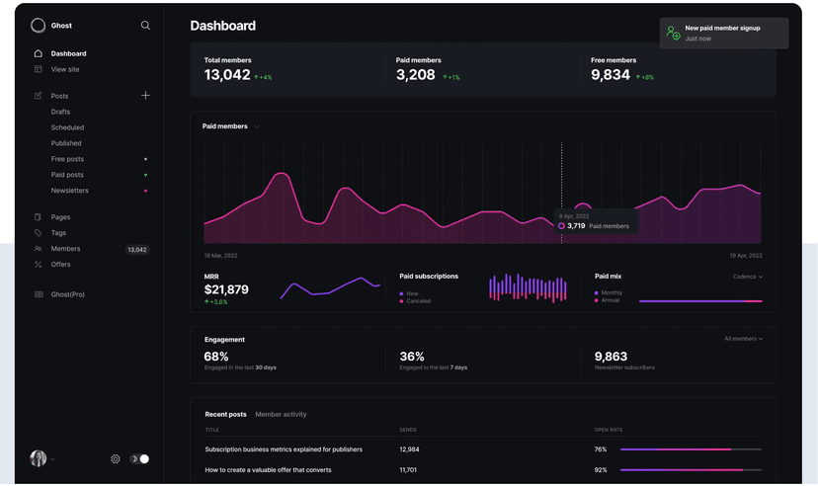Go to Drafts in the sidebar
The height and width of the screenshot is (486, 818).
point(60,112)
